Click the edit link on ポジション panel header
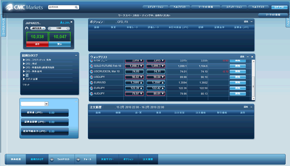Screen dimensions: 290x166 246,22
